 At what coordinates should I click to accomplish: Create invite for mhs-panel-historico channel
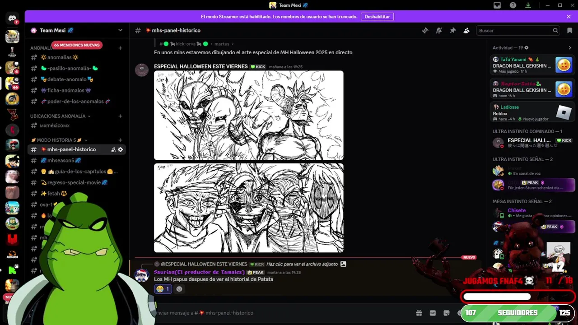[113, 149]
